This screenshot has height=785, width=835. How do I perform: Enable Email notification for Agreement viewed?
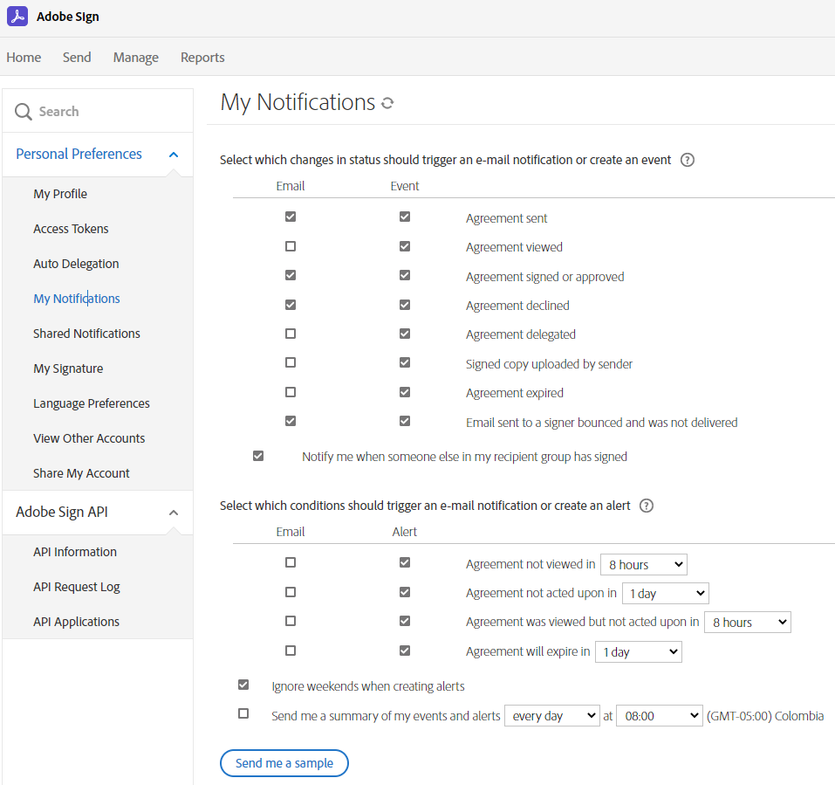pos(290,245)
